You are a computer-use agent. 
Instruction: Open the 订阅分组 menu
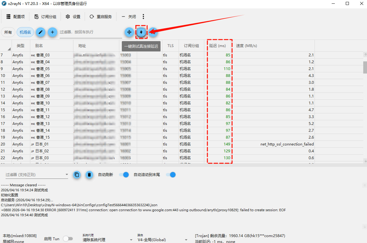[45, 17]
